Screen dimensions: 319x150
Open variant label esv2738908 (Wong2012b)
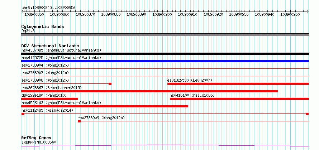pyautogui.click(x=45, y=80)
